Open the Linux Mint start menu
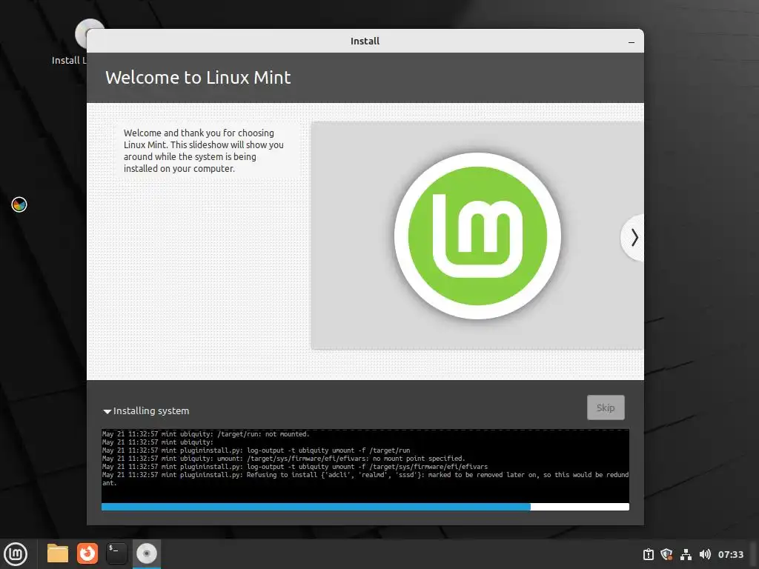This screenshot has height=569, width=759. tap(16, 554)
